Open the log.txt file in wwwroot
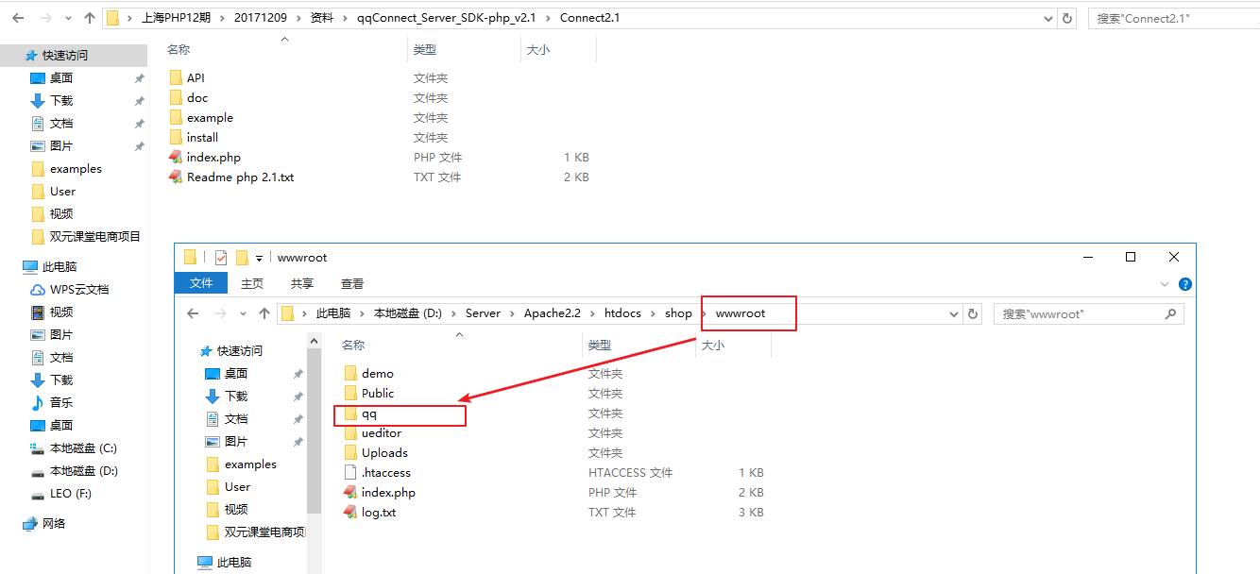The height and width of the screenshot is (574, 1260). pos(378,513)
